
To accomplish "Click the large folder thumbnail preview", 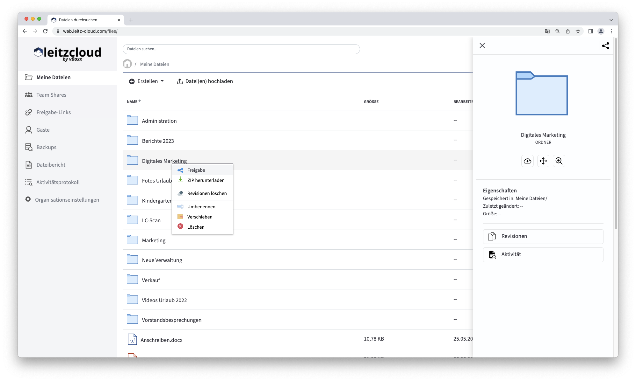I will (x=542, y=94).
